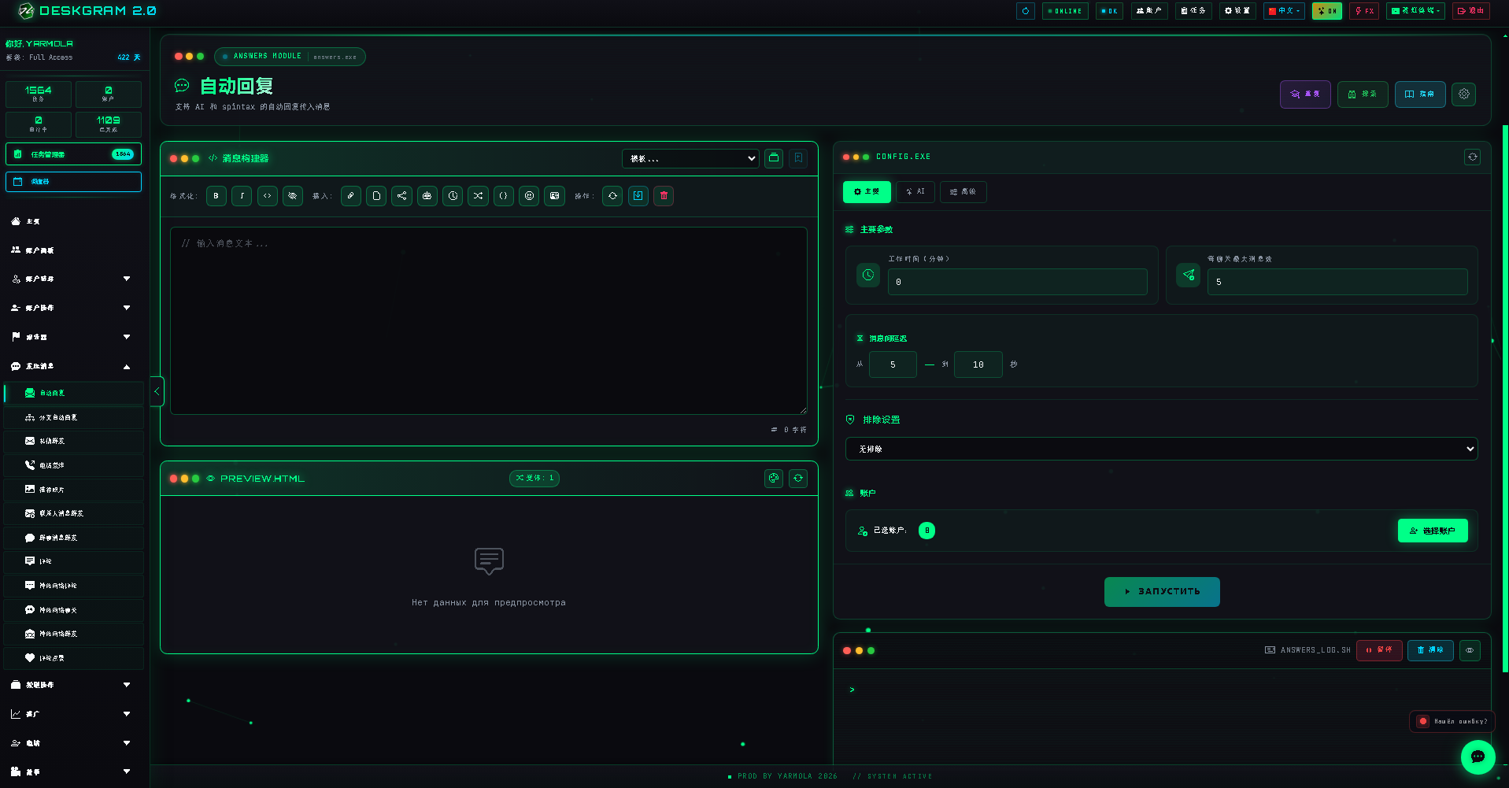The image size is (1509, 788).
Task: Insert file attachment icon in toolbar
Action: point(376,196)
